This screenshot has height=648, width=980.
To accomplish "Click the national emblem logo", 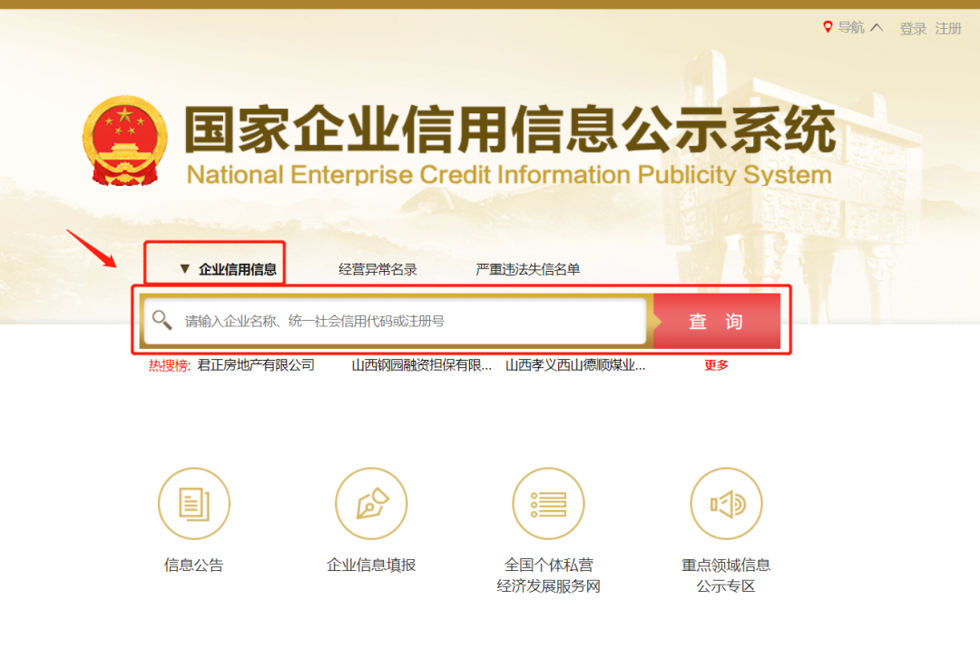I will coord(125,140).
